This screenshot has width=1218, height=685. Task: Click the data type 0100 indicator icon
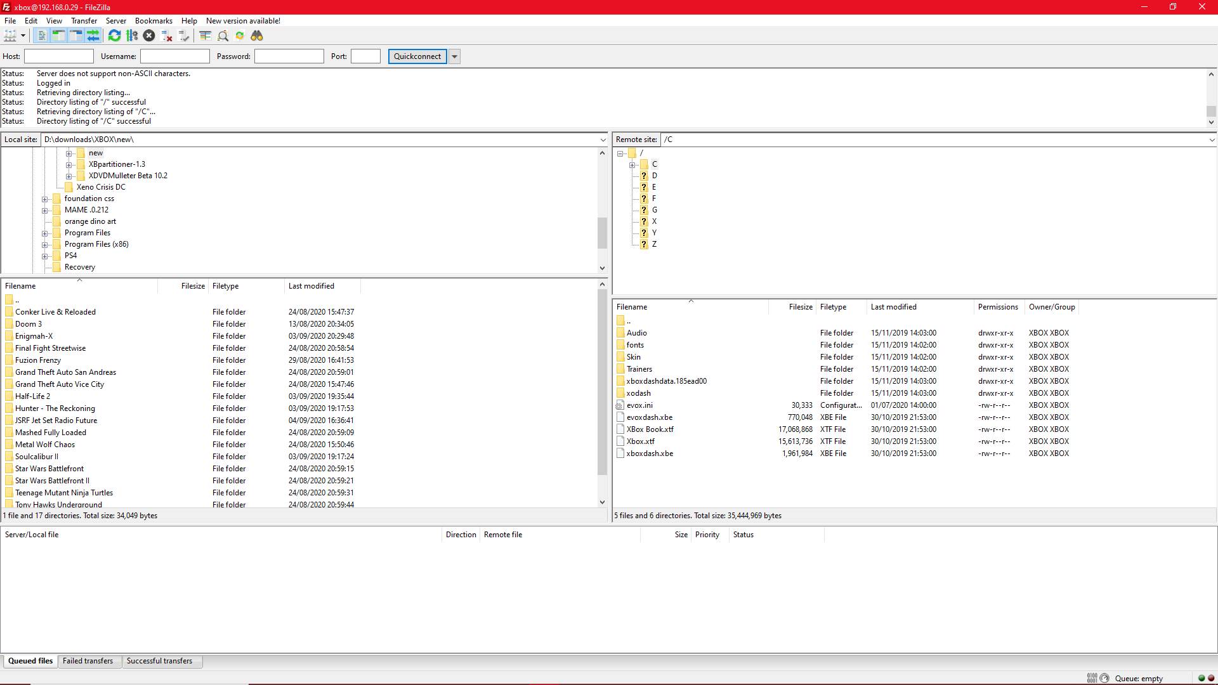point(1092,678)
